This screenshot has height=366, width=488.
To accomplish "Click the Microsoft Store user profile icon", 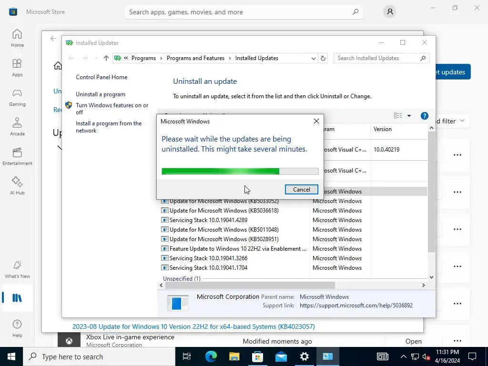I will (390, 12).
